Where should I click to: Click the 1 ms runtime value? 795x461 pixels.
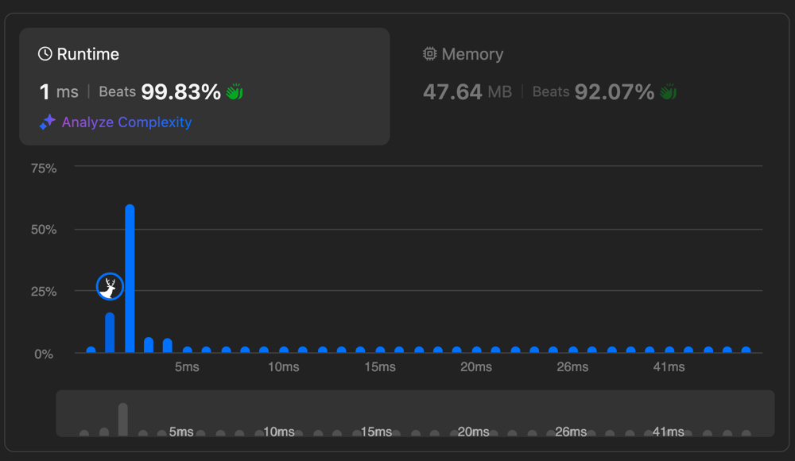59,91
